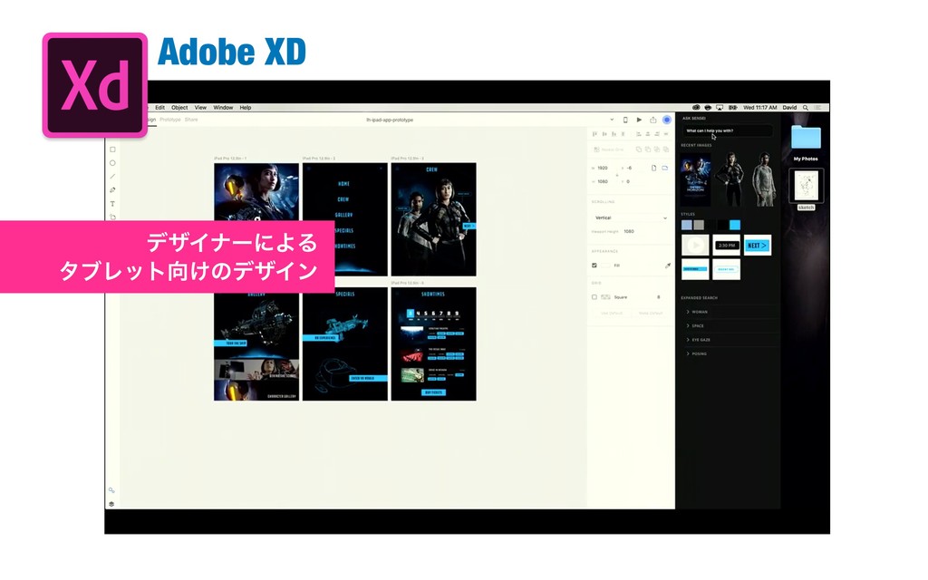
Task: Click the Fill color swatch
Action: click(604, 266)
